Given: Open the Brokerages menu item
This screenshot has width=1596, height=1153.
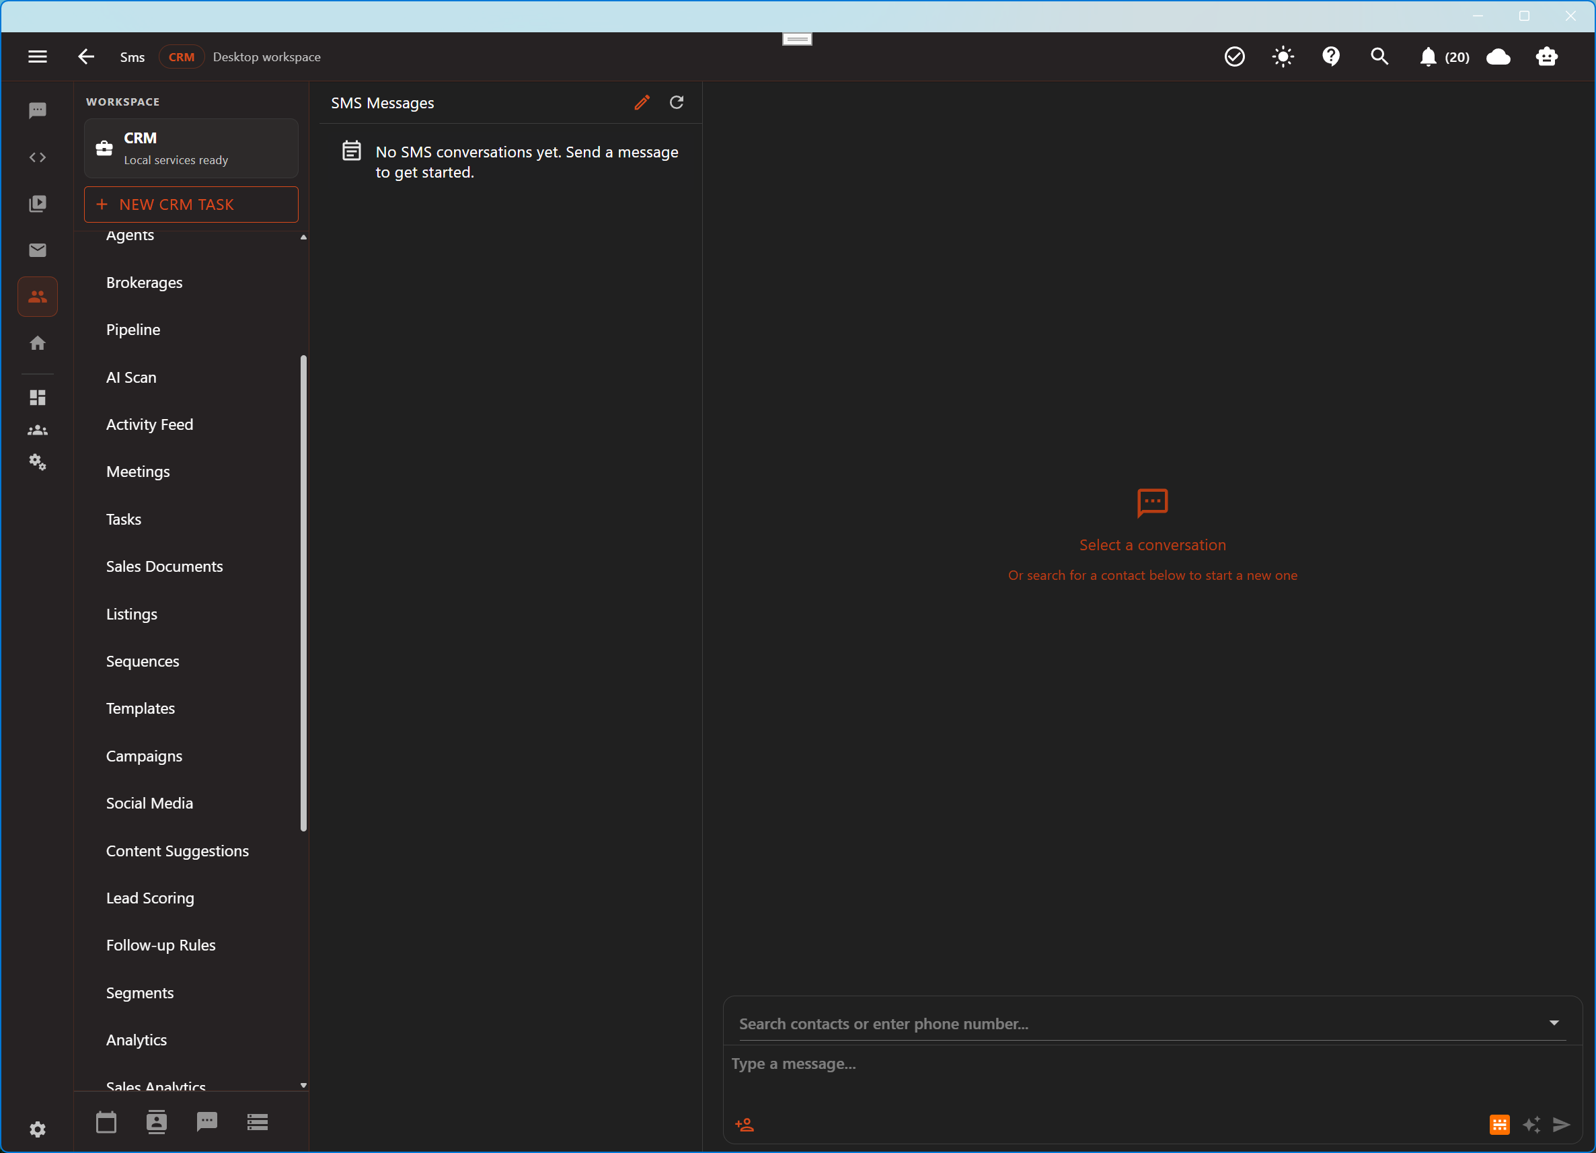Looking at the screenshot, I should click(x=144, y=283).
